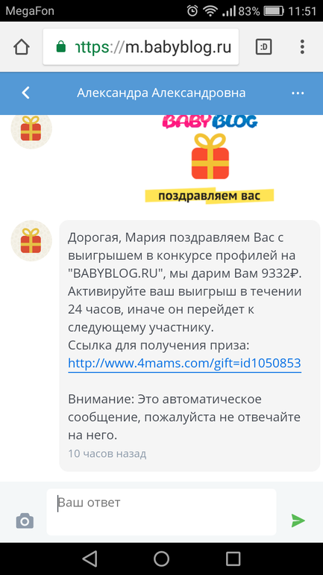The height and width of the screenshot is (575, 323).
Task: Tap the Александра Александровна chat title
Action: click(x=161, y=93)
